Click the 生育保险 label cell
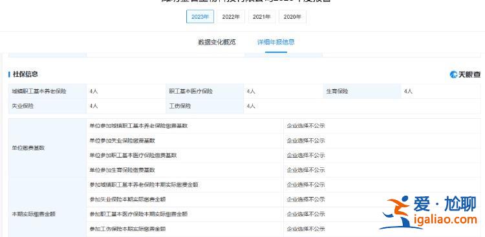Screen dimensions: 485x237 point(362,91)
